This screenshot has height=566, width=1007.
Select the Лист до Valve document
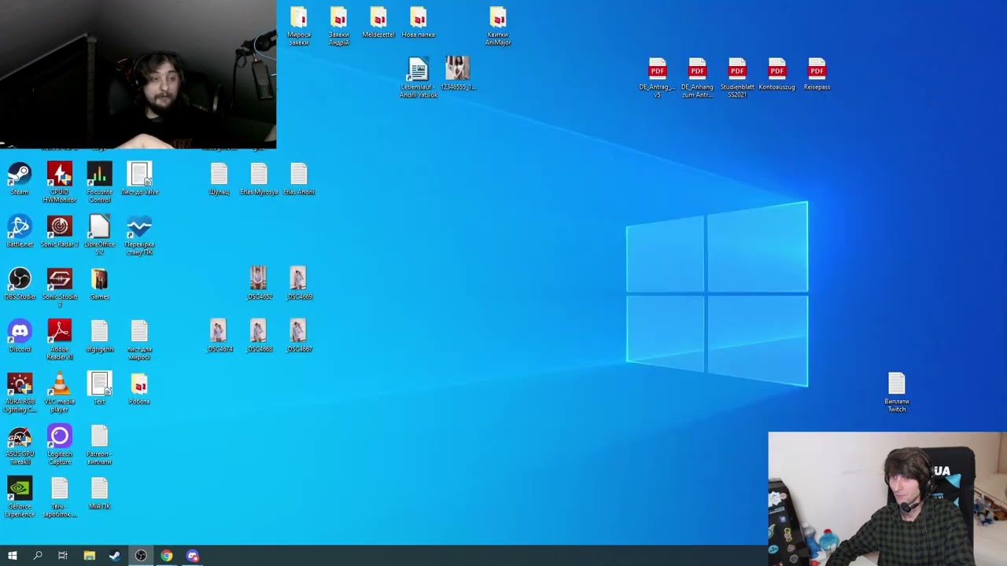tap(139, 178)
